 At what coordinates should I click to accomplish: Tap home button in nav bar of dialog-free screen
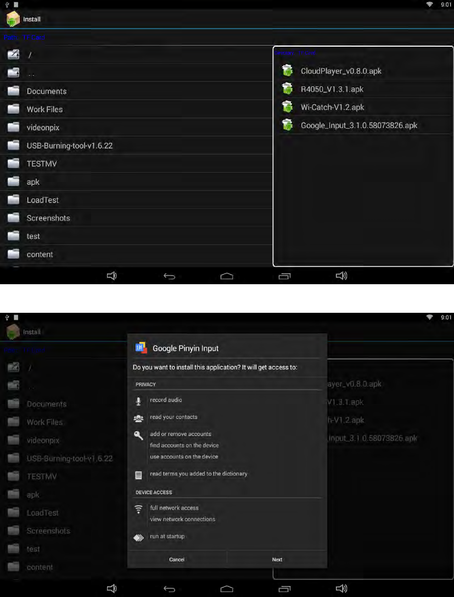227,276
